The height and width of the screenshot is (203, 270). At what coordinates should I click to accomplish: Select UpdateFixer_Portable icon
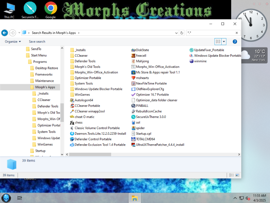tap(192, 50)
